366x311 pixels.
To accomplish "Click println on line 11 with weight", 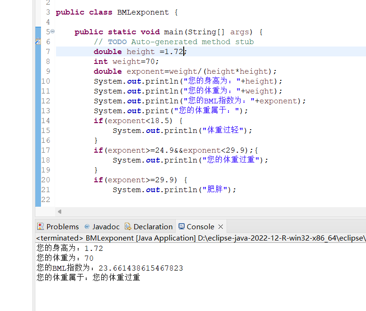I will (x=188, y=91).
